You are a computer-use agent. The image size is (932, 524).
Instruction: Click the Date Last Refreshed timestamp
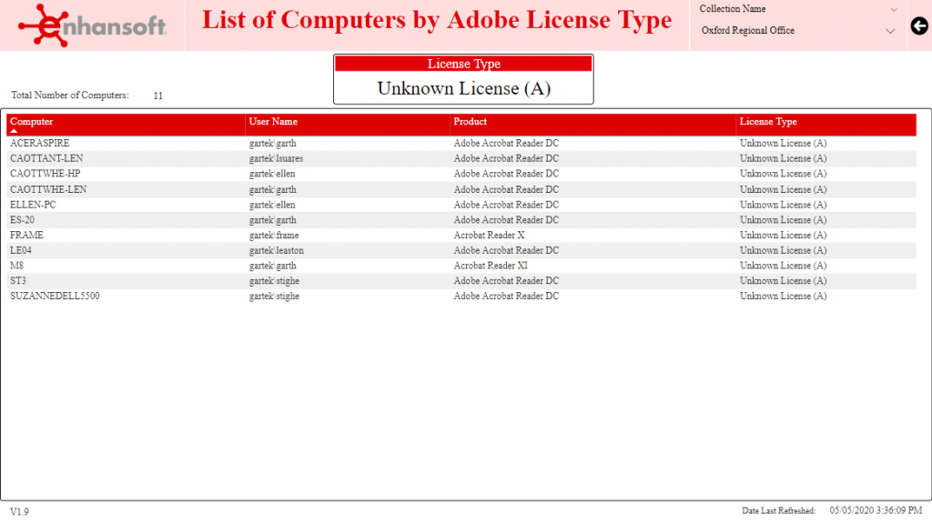(x=876, y=511)
